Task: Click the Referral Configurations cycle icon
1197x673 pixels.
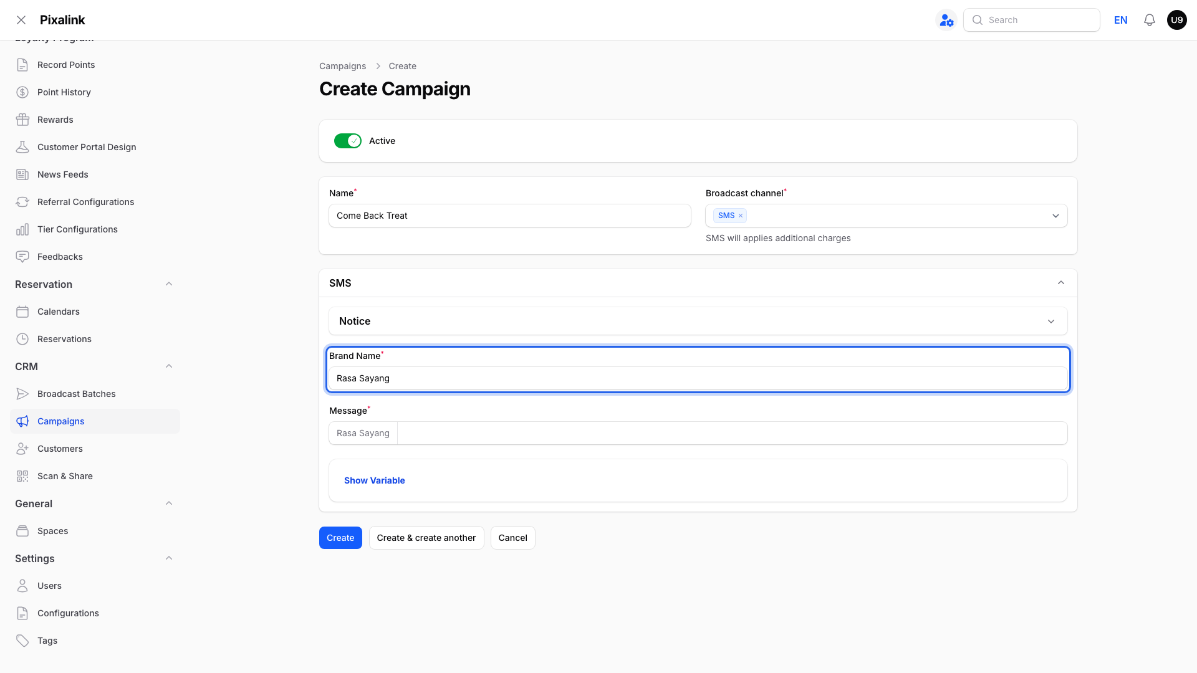Action: [x=22, y=202]
